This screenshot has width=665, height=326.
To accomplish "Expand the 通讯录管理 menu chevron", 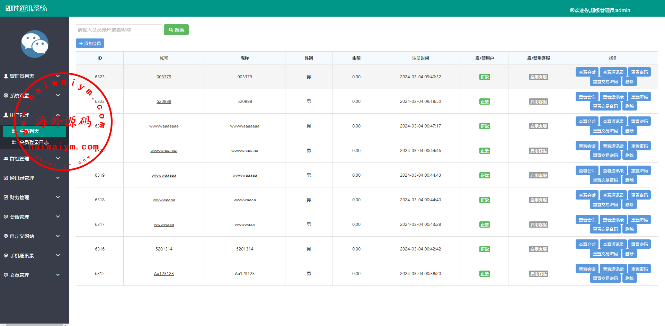I will click(x=58, y=178).
